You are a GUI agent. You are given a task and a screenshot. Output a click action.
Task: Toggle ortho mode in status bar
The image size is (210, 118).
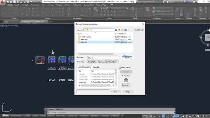tap(160, 116)
